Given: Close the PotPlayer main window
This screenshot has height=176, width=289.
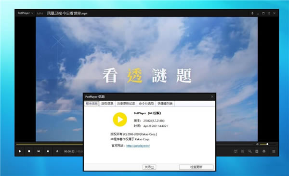Looking at the screenshot, I should click(275, 14).
